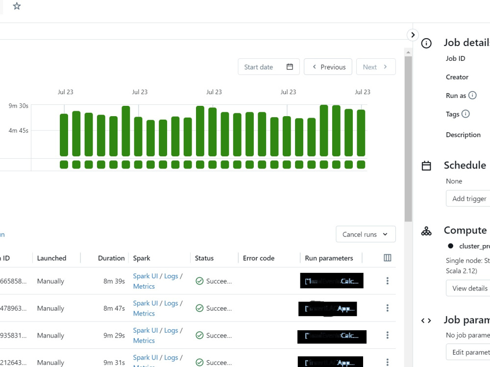Click the 8m 47s duration cell
The height and width of the screenshot is (367, 490).
[114, 308]
